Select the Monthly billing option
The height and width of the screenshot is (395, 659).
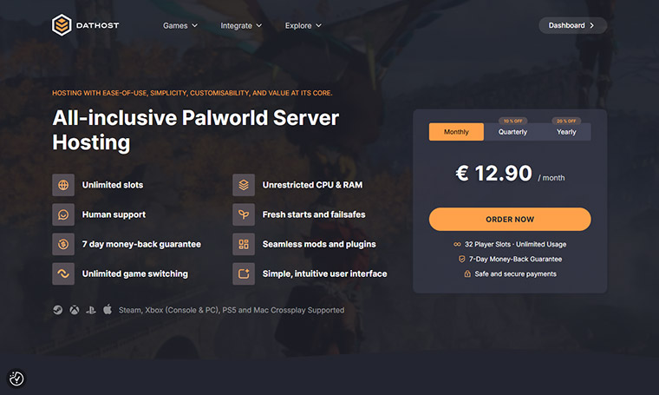[x=456, y=132]
